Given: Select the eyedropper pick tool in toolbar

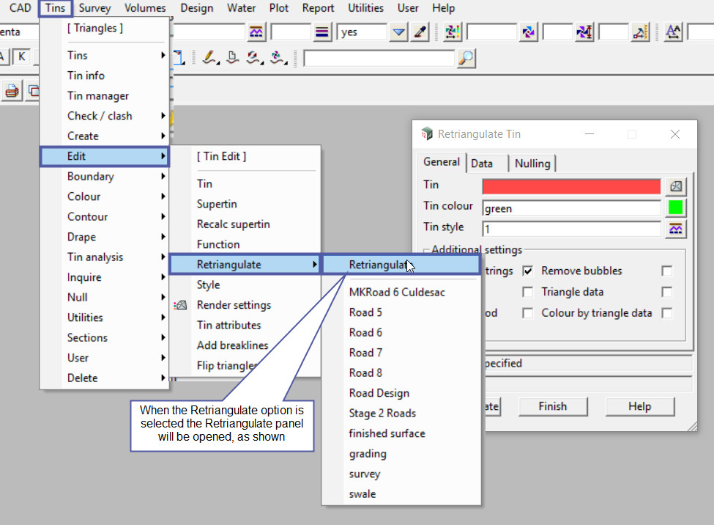Looking at the screenshot, I should pyautogui.click(x=420, y=32).
